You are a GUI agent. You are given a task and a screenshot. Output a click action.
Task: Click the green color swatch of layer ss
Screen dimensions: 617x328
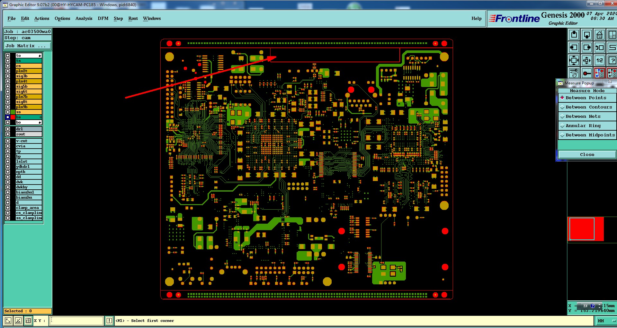(13, 112)
